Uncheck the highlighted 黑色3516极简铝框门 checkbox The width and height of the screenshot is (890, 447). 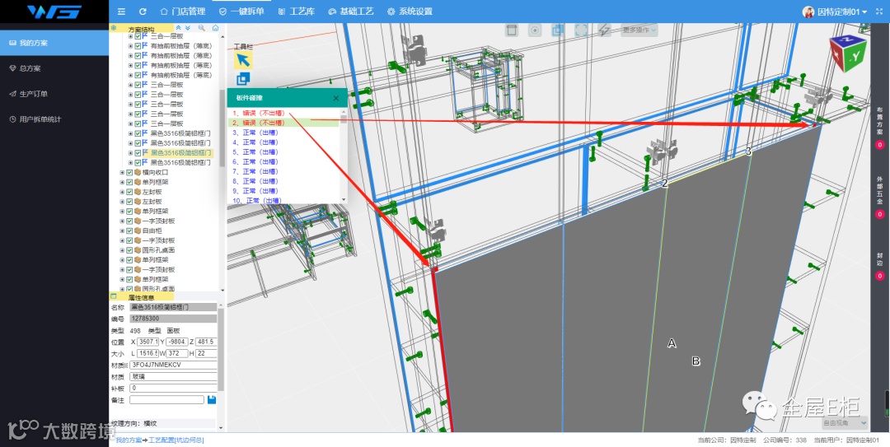click(138, 153)
